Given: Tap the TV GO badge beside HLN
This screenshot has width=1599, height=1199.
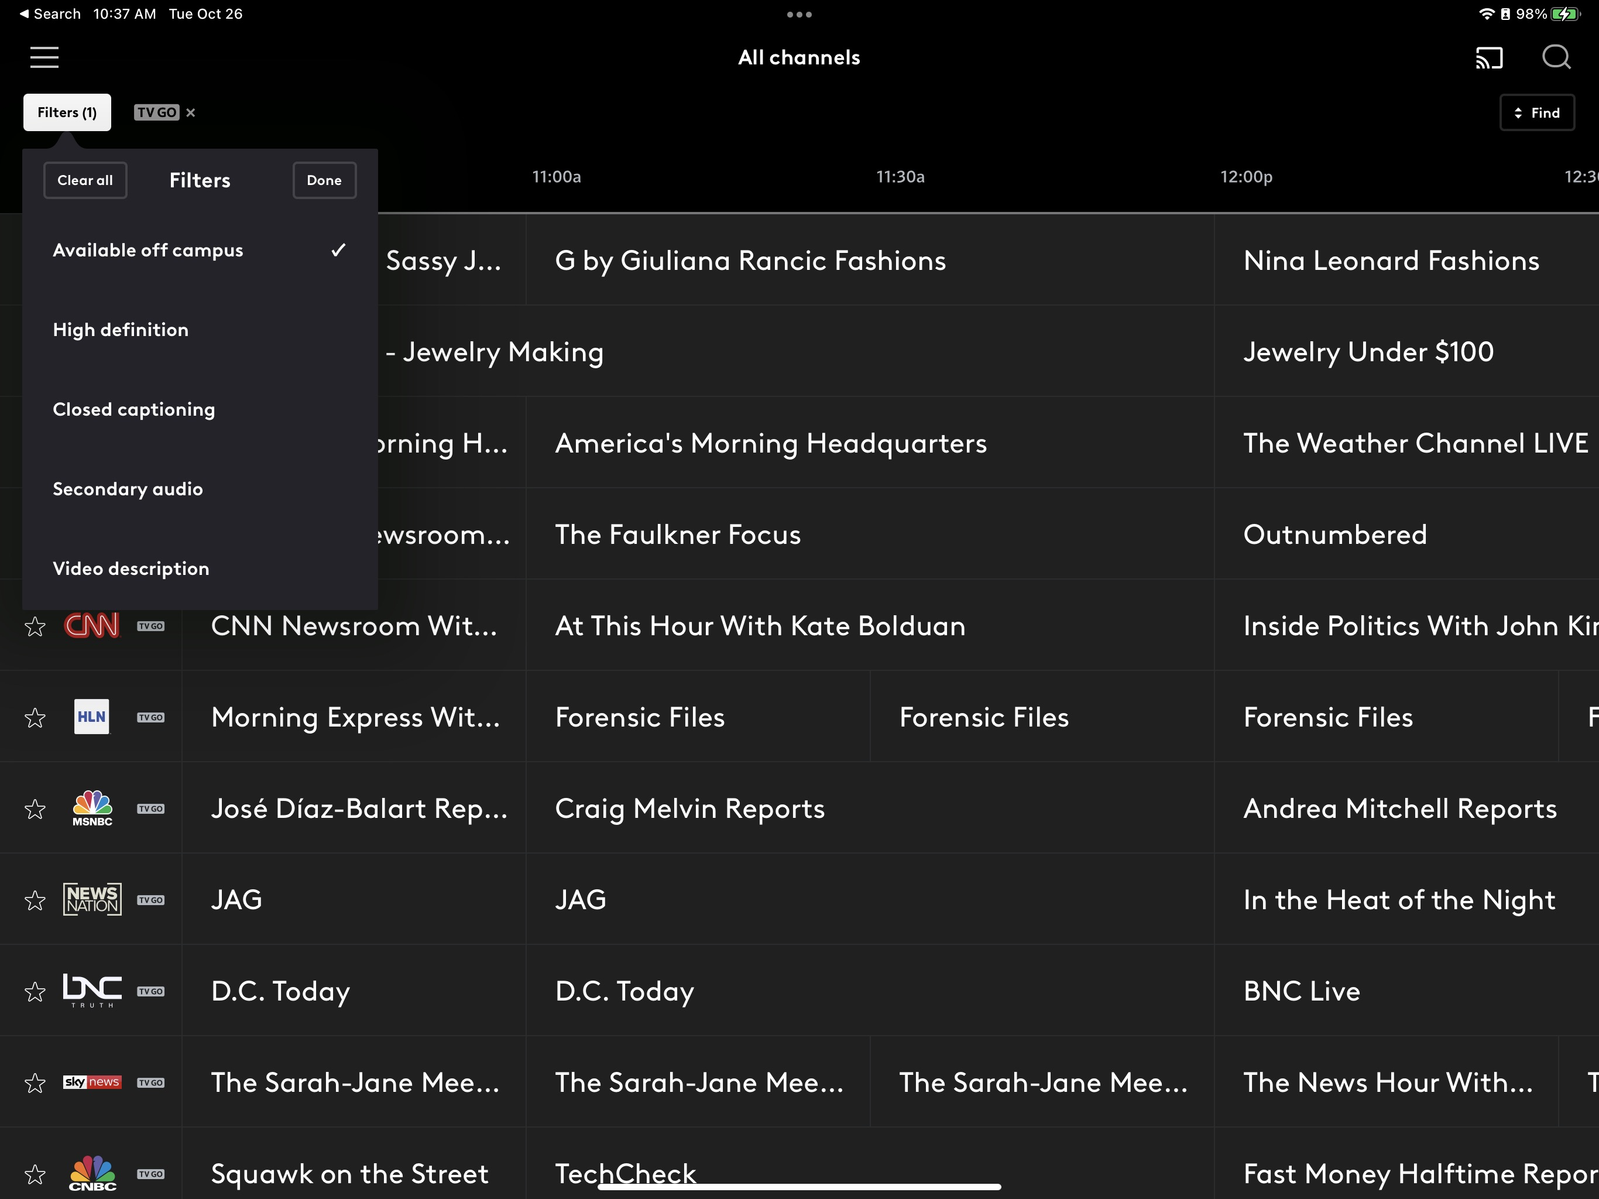Looking at the screenshot, I should click(x=150, y=717).
